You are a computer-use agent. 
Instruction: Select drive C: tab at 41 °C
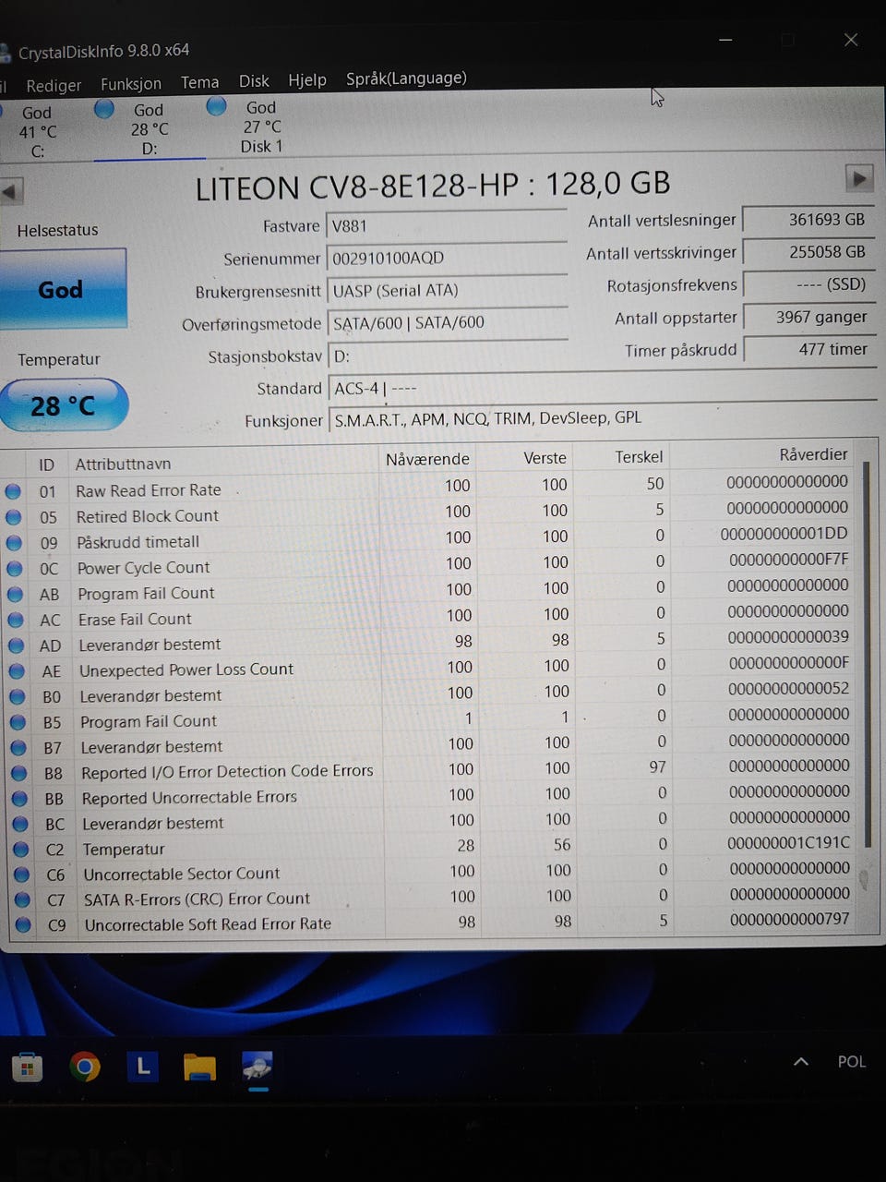(37, 132)
